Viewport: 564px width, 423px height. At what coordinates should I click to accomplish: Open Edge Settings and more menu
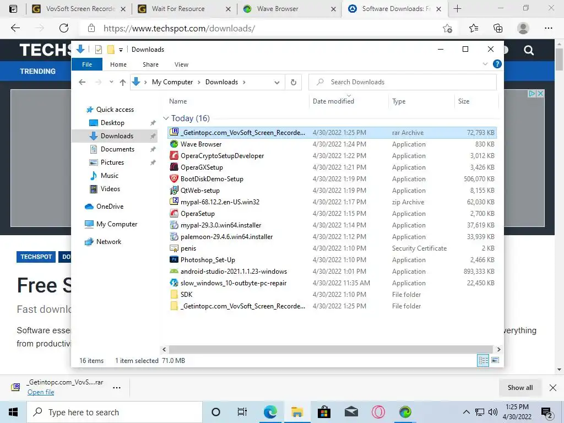[549, 29]
